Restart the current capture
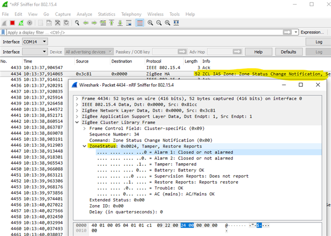Image resolution: width=331 pixels, height=236 pixels. (21, 23)
